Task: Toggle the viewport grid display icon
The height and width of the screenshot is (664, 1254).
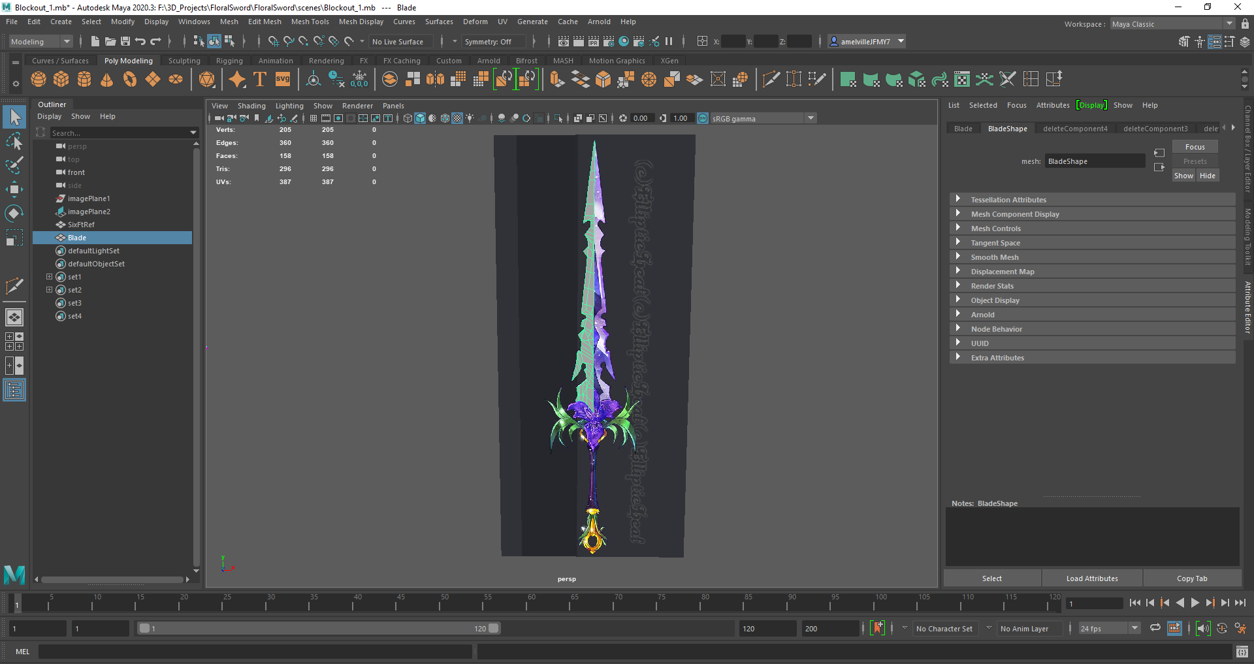Action: [x=313, y=118]
